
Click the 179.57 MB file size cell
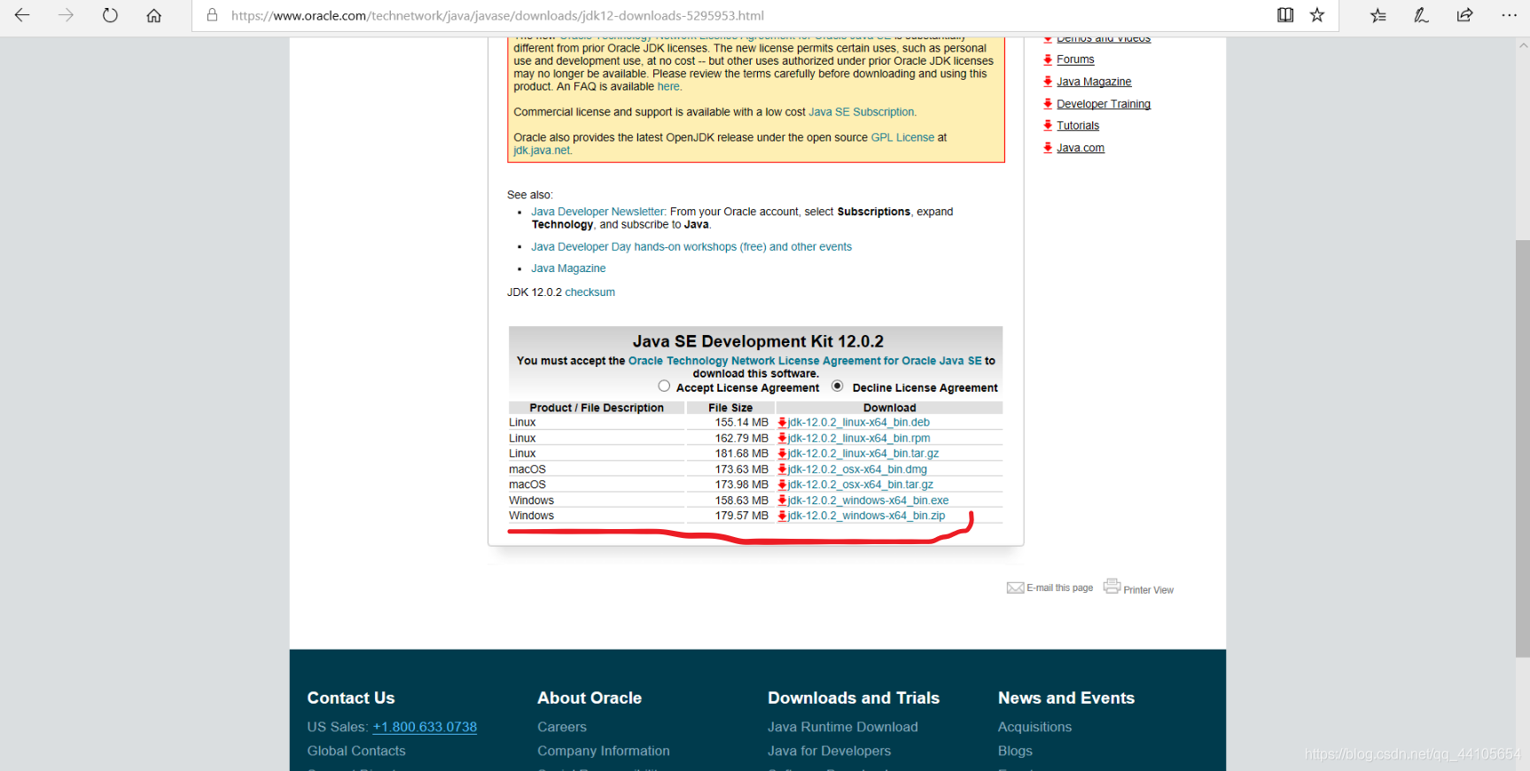pyautogui.click(x=730, y=516)
